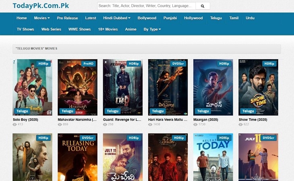
Task: Click the 1438 views count text
Action: point(157,124)
